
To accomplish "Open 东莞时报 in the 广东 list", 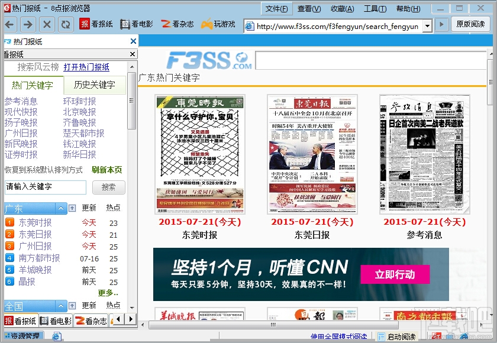I will (35, 222).
